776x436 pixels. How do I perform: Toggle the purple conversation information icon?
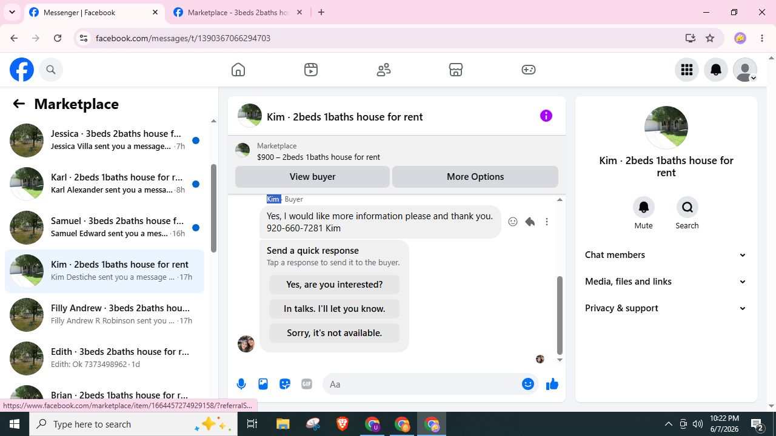[546, 116]
